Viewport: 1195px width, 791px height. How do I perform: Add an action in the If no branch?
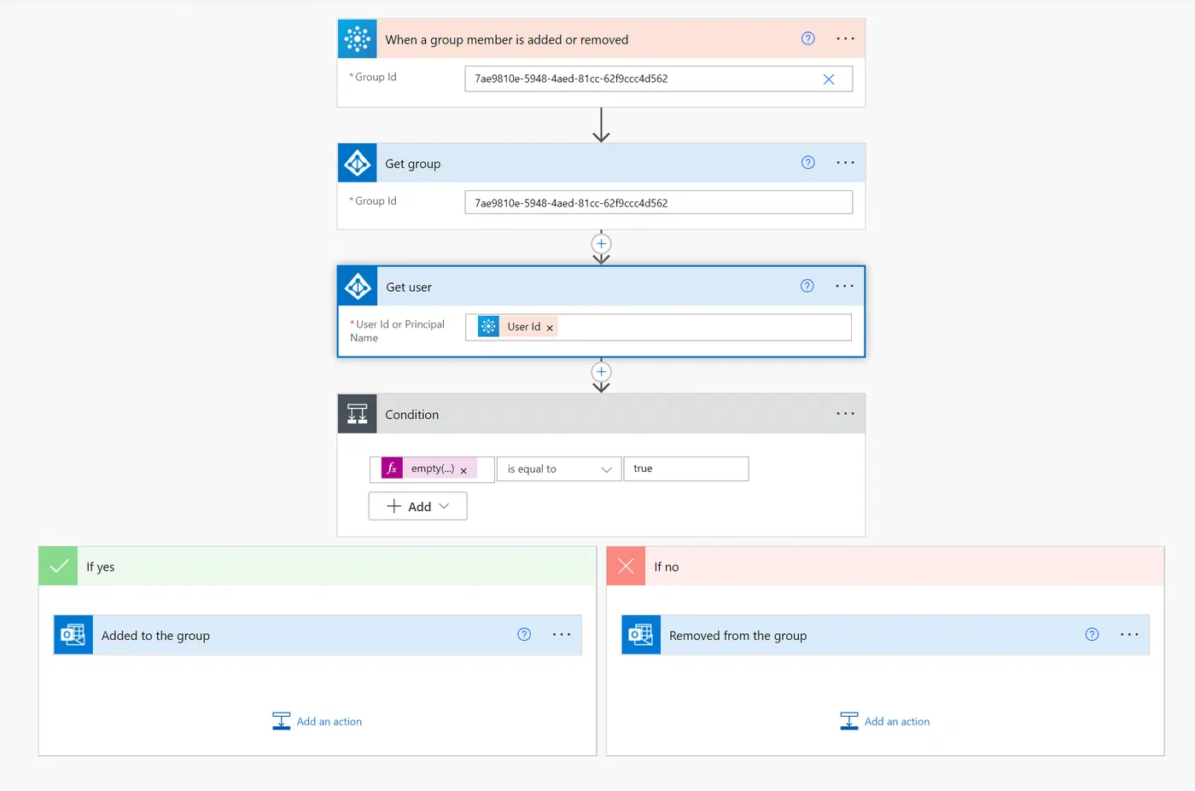(x=885, y=721)
